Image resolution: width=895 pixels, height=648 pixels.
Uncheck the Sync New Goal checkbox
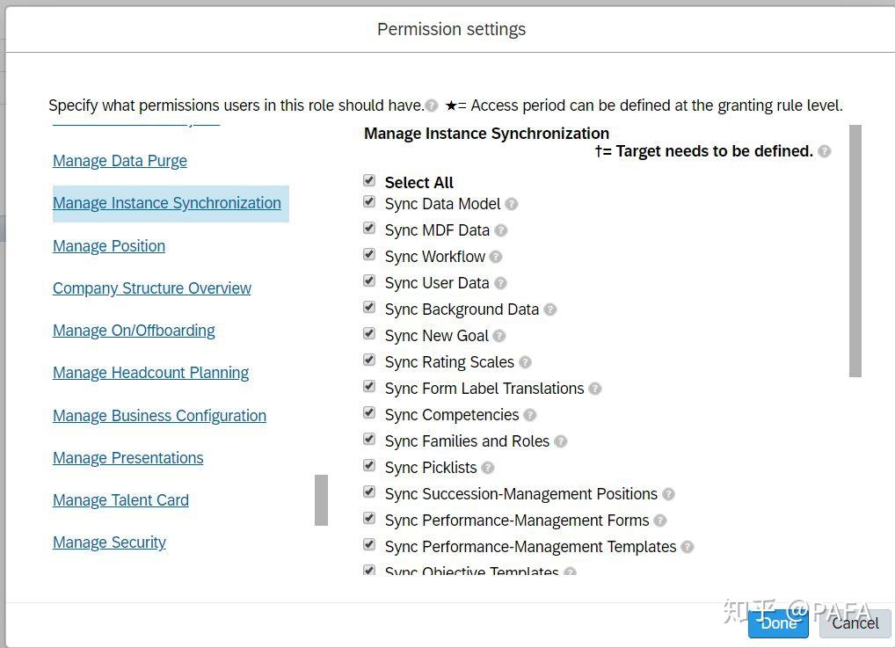point(369,333)
